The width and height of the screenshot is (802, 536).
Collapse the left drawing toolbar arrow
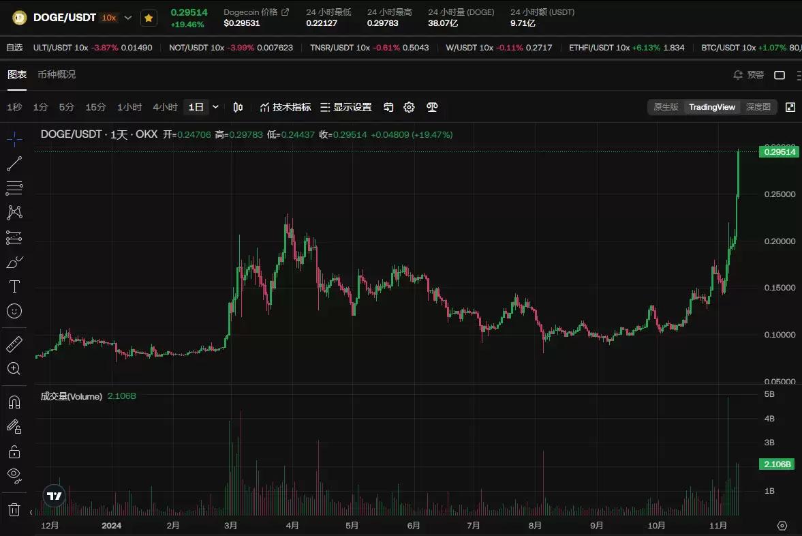[31, 511]
